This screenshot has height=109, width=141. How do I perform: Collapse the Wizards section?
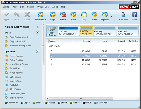pyautogui.click(x=38, y=33)
